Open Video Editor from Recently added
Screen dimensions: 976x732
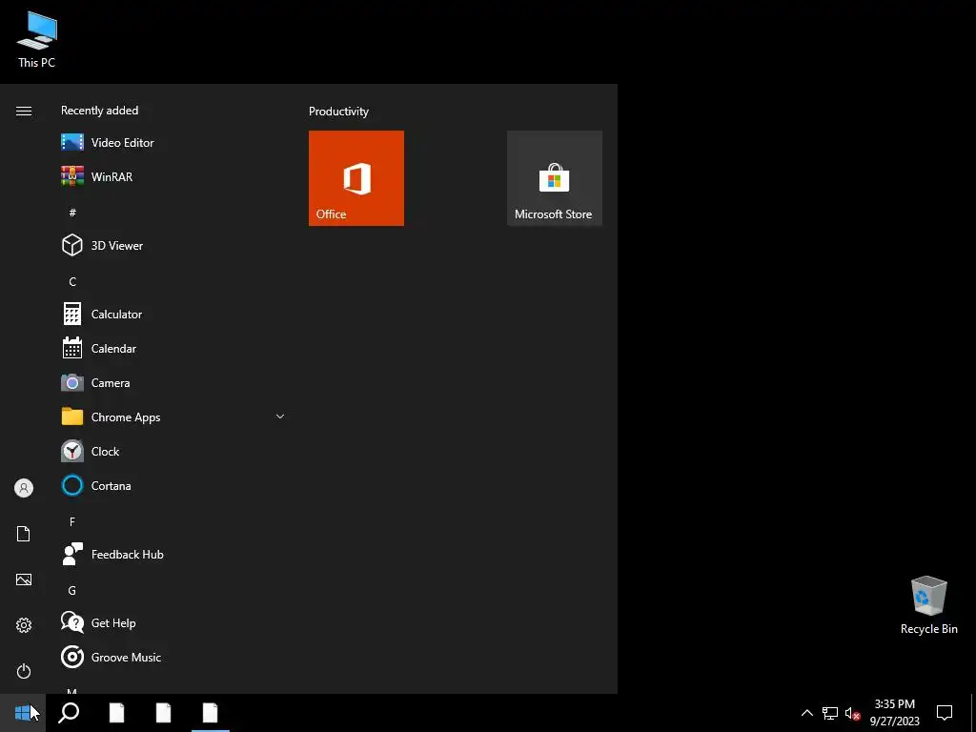(173, 143)
